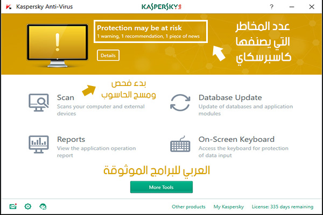Open support with the headset icon
This screenshot has height=215, width=323.
(x=43, y=206)
